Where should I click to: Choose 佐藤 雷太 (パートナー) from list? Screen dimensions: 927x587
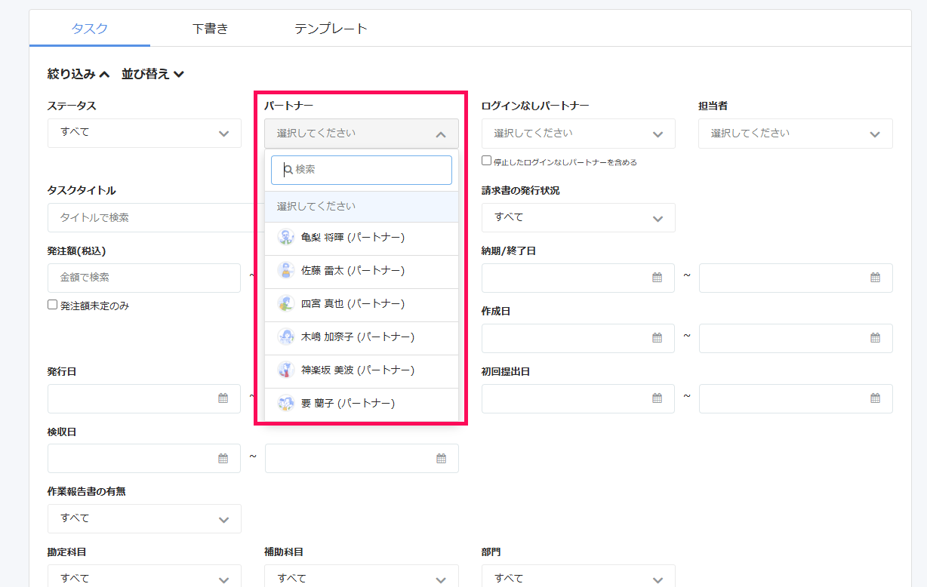[x=362, y=271]
